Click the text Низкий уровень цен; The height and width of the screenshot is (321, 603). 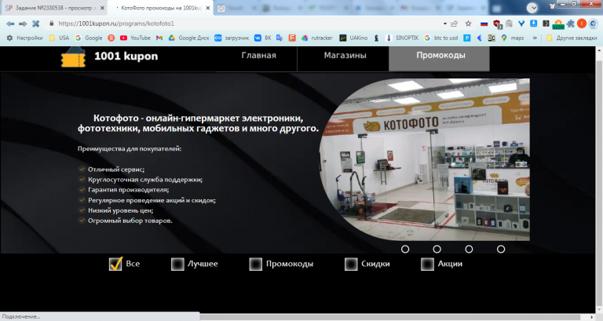click(120, 210)
